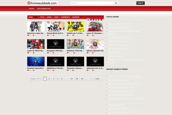Image resolution: width=172 pixels, height=115 pixels.
Task: Open the Kowabon Episode 6 grid title
Action: pos(35,68)
